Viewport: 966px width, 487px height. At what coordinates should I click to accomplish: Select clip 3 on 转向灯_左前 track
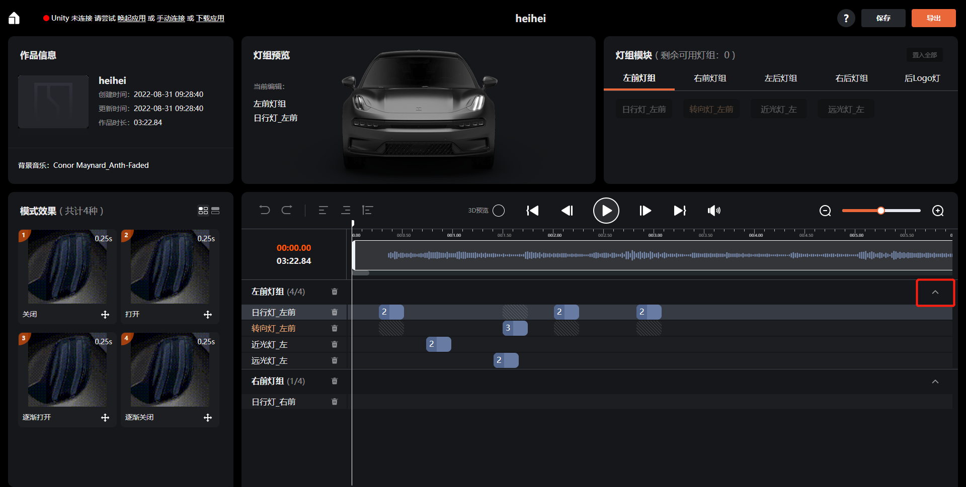point(515,328)
